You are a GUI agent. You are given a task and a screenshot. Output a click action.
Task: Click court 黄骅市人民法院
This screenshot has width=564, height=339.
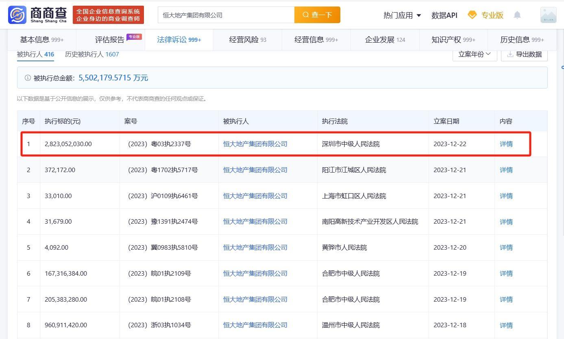tap(344, 247)
